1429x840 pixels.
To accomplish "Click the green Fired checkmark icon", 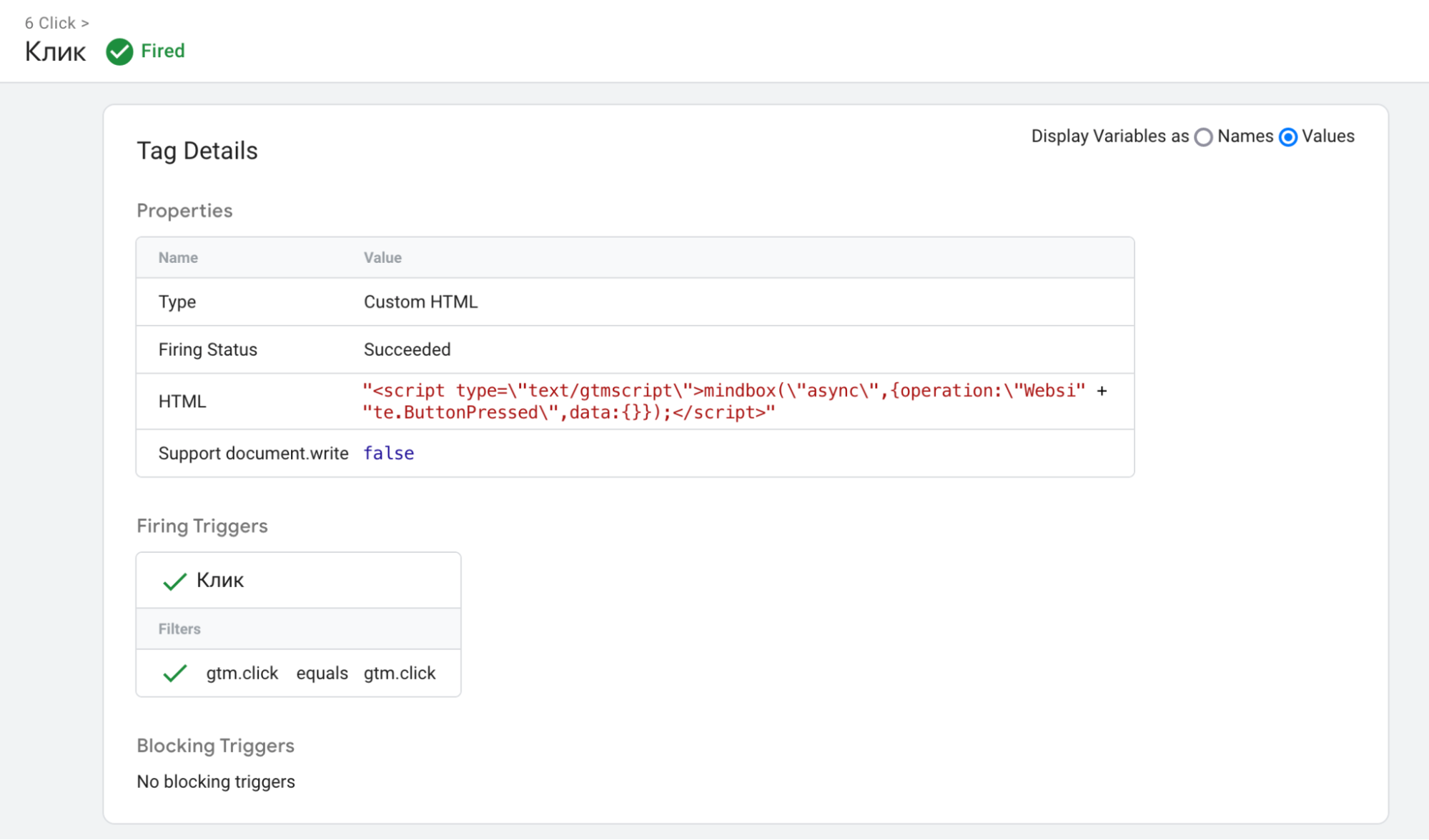I will 119,51.
